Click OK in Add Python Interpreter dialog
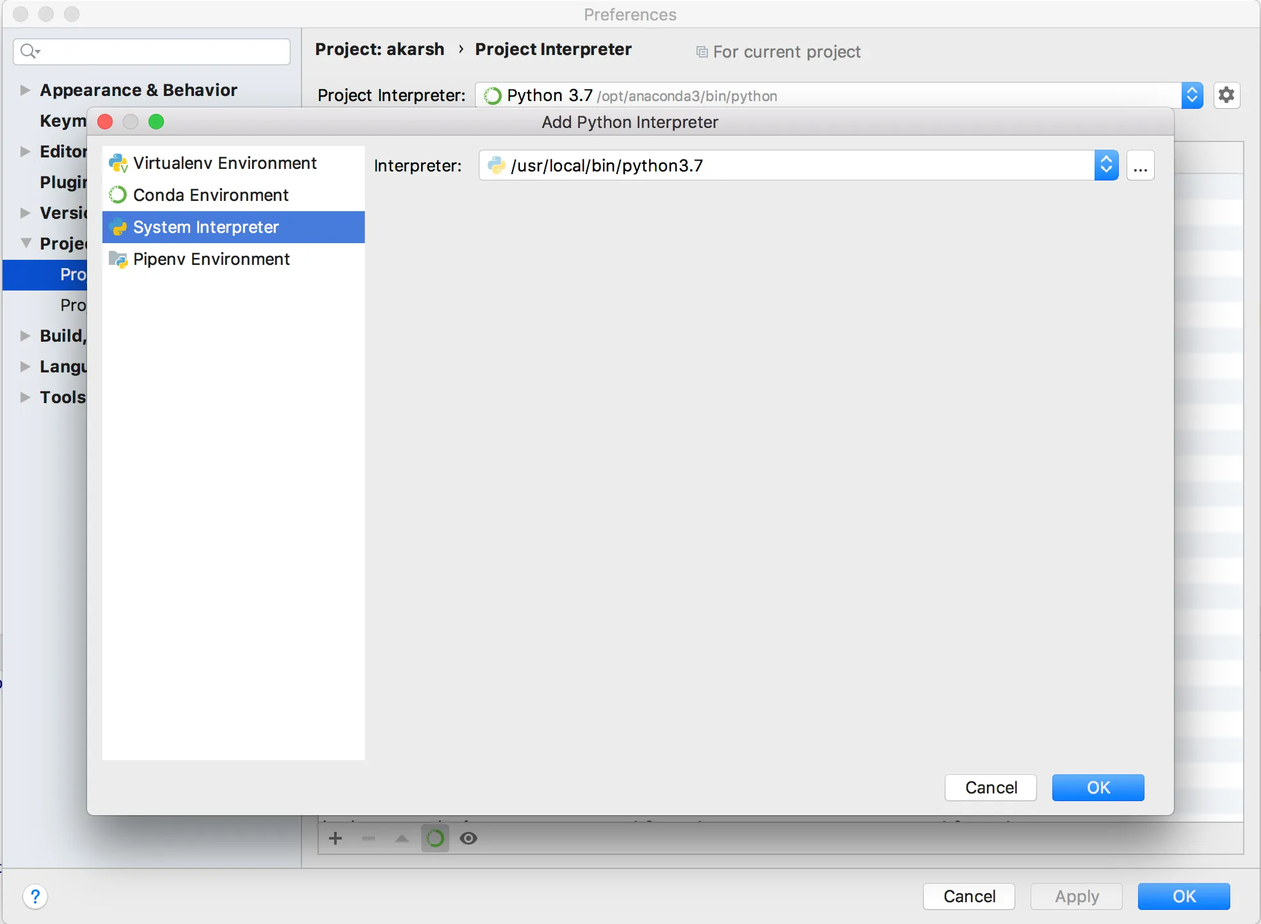This screenshot has height=924, width=1261. (x=1098, y=788)
